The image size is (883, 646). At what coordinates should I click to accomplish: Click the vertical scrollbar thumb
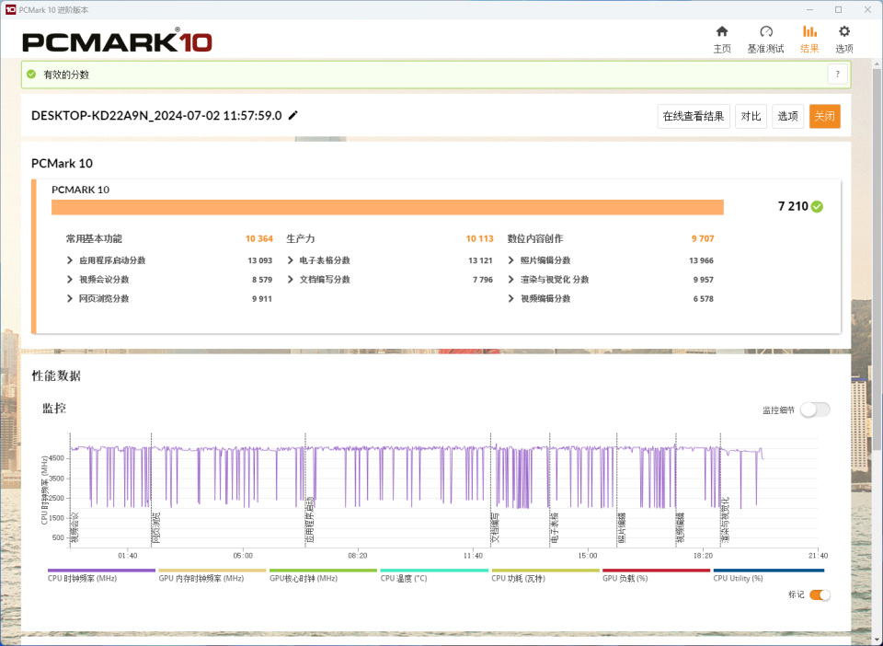pyautogui.click(x=877, y=260)
